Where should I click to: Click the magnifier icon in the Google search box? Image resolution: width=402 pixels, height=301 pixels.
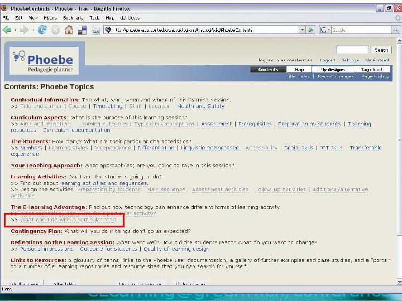tap(395, 30)
